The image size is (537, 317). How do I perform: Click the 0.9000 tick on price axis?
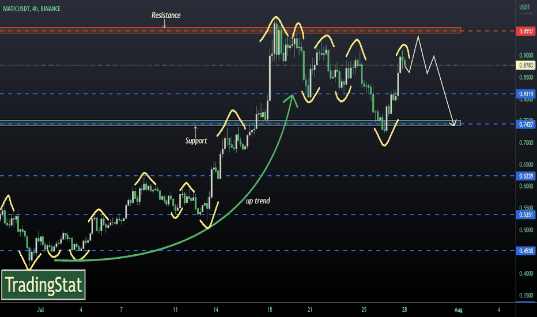click(526, 55)
